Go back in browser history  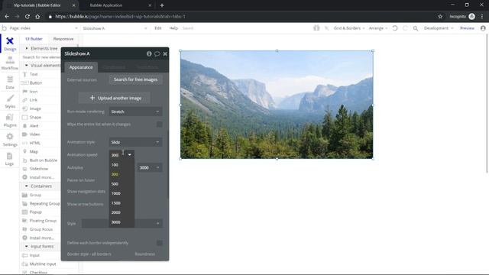[7, 17]
